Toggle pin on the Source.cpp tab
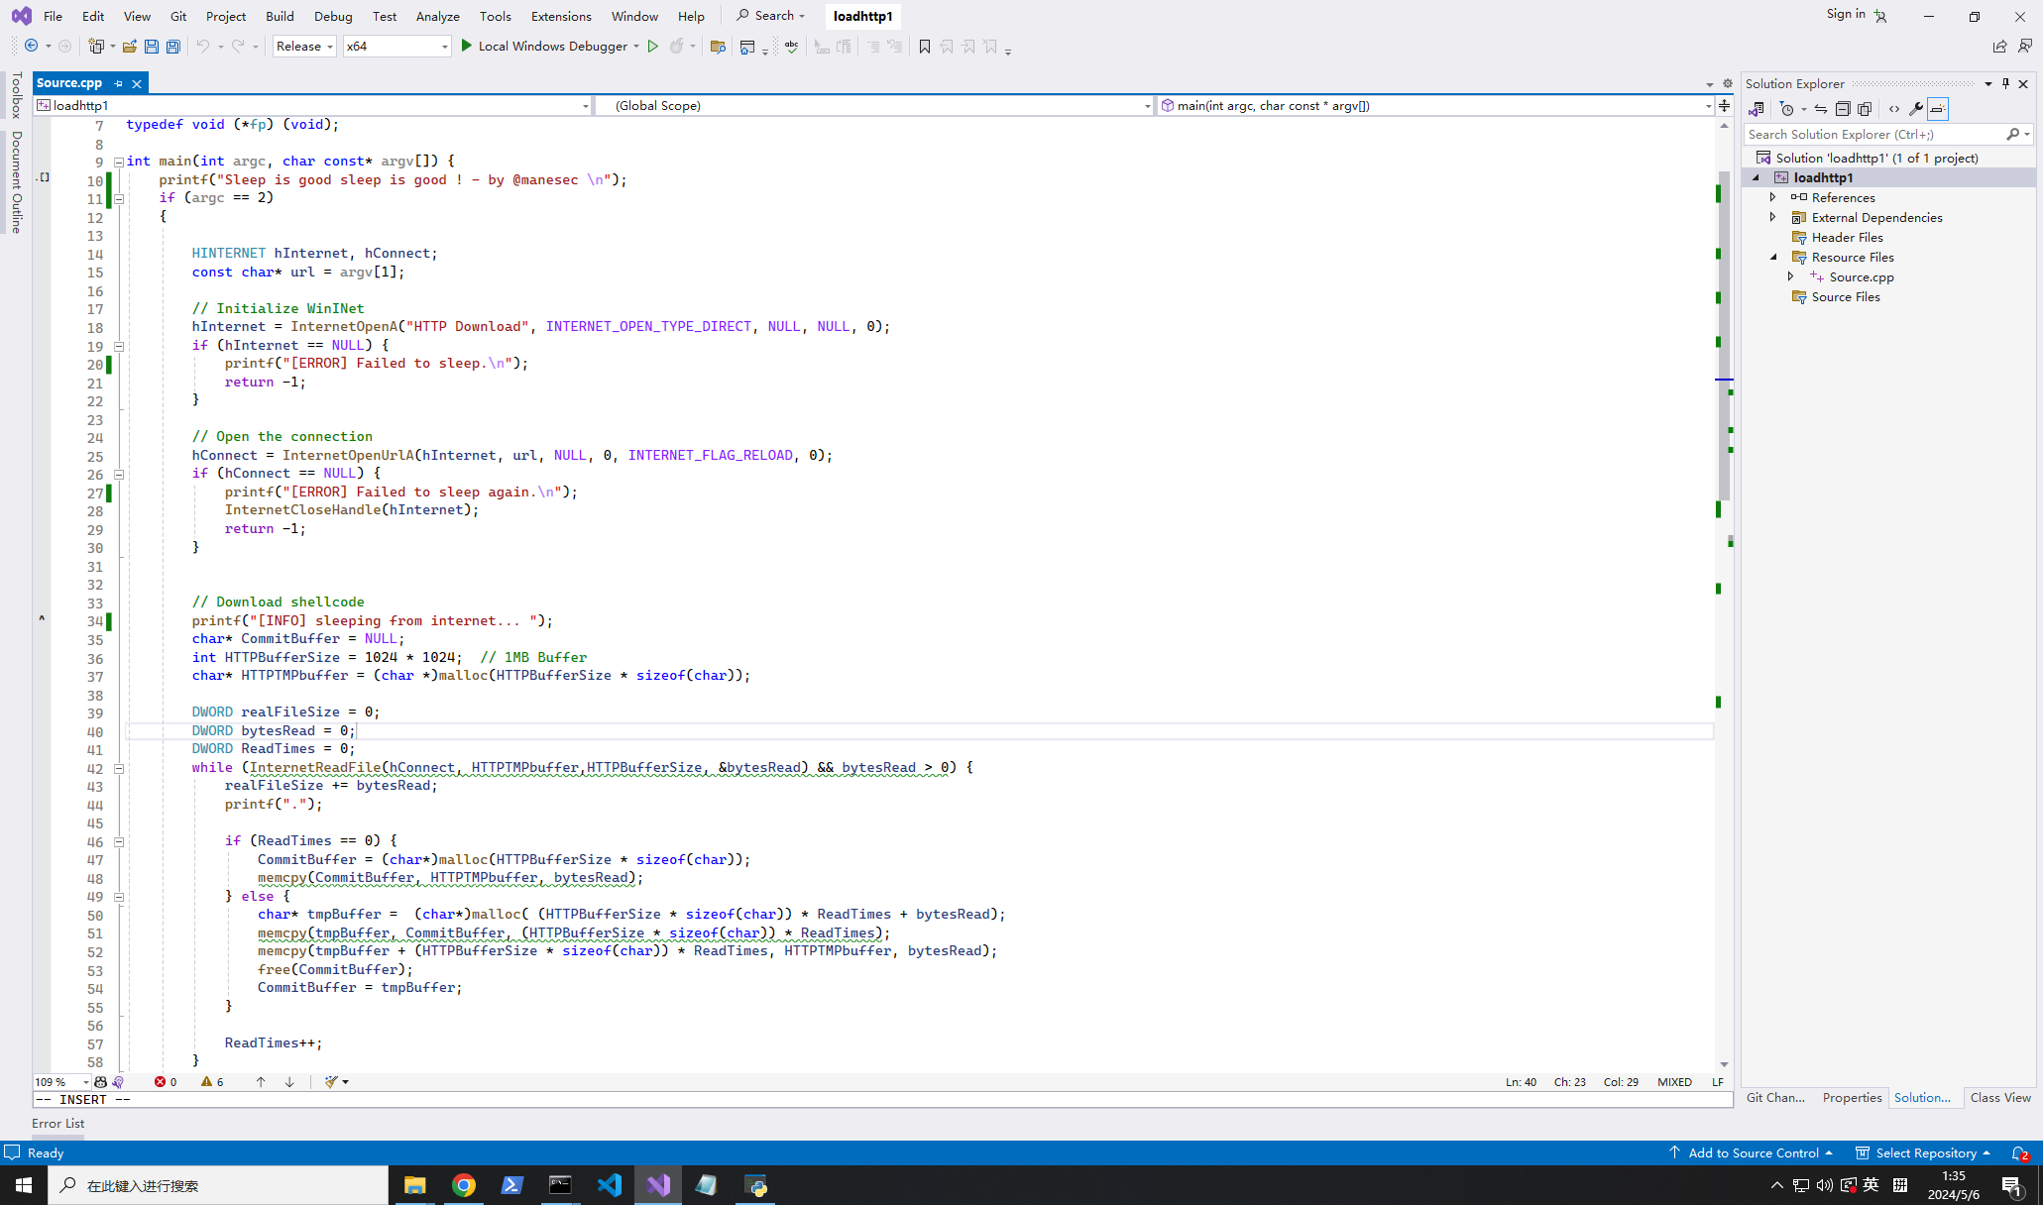 118,83
